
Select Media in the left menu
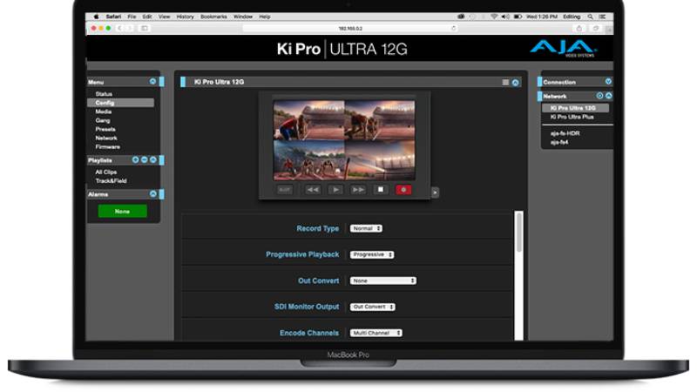pyautogui.click(x=104, y=112)
